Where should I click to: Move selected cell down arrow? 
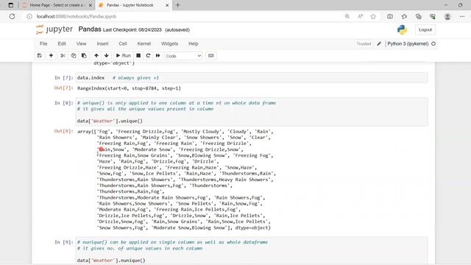tap(106, 56)
